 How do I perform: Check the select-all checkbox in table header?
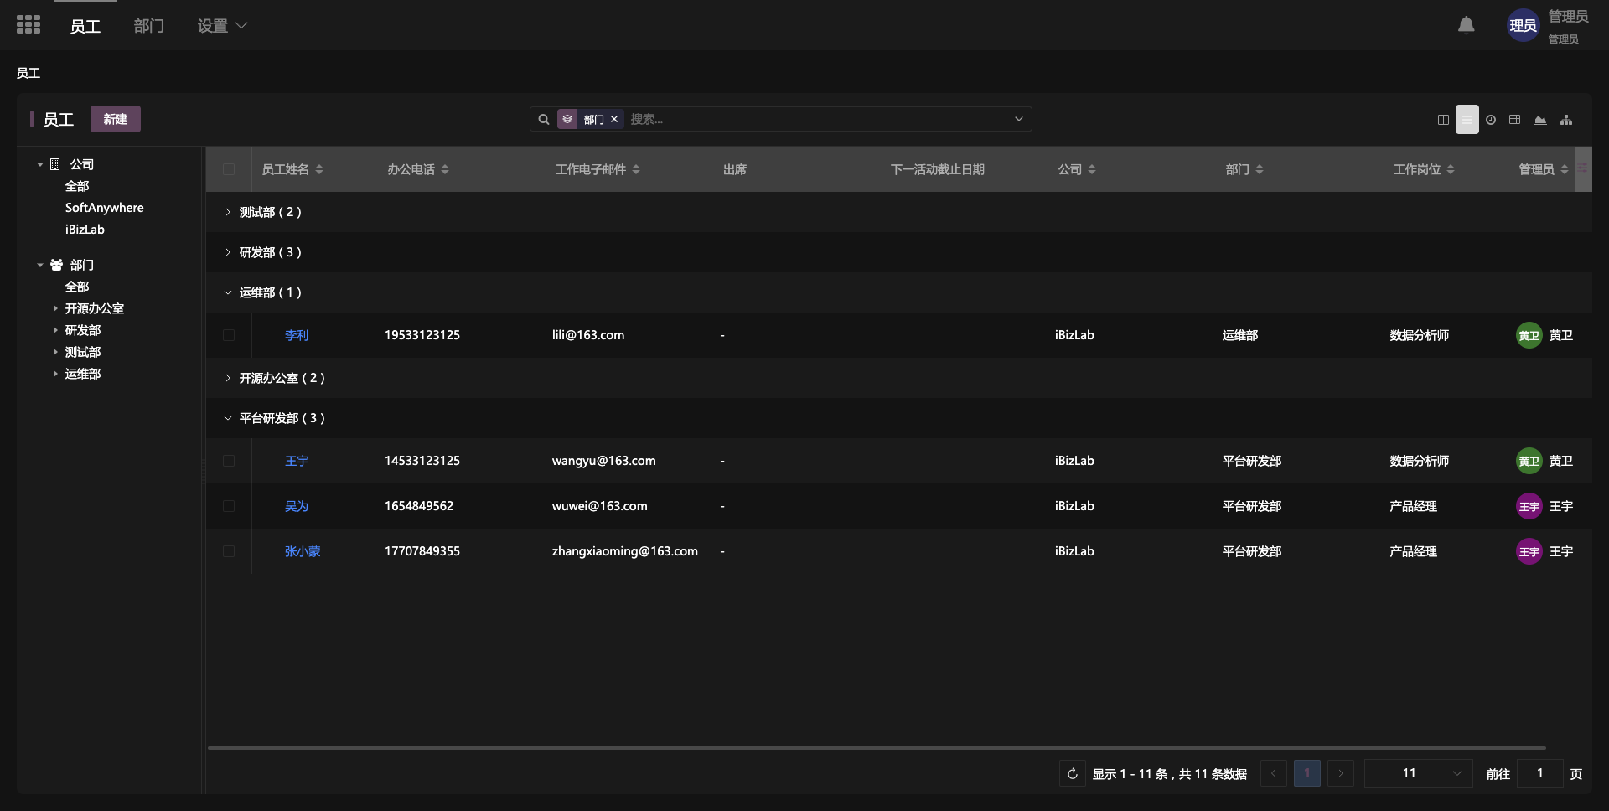(229, 169)
